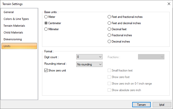Toggle the Show zero unit checkbox

click(x=46, y=70)
